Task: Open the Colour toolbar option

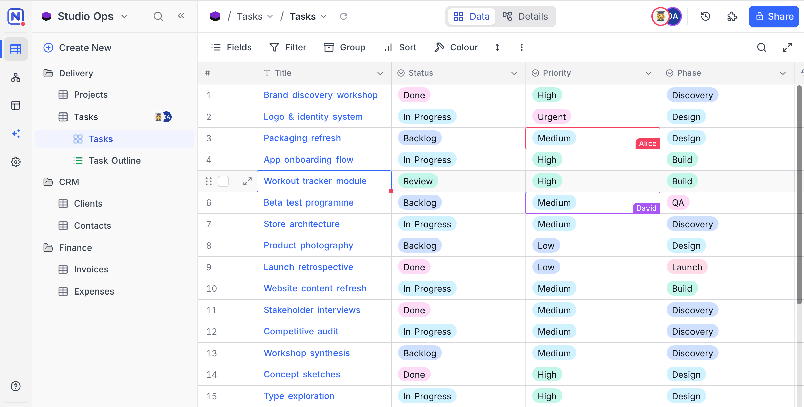Action: 456,47
